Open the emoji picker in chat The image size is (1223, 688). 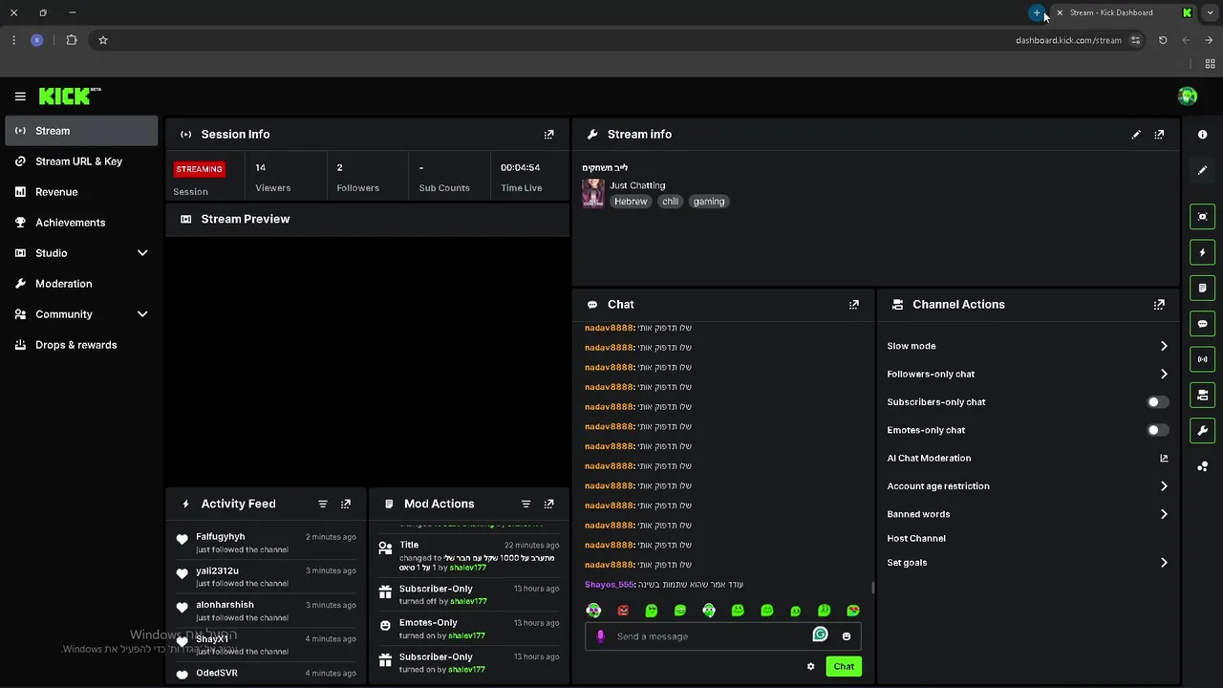click(x=847, y=636)
